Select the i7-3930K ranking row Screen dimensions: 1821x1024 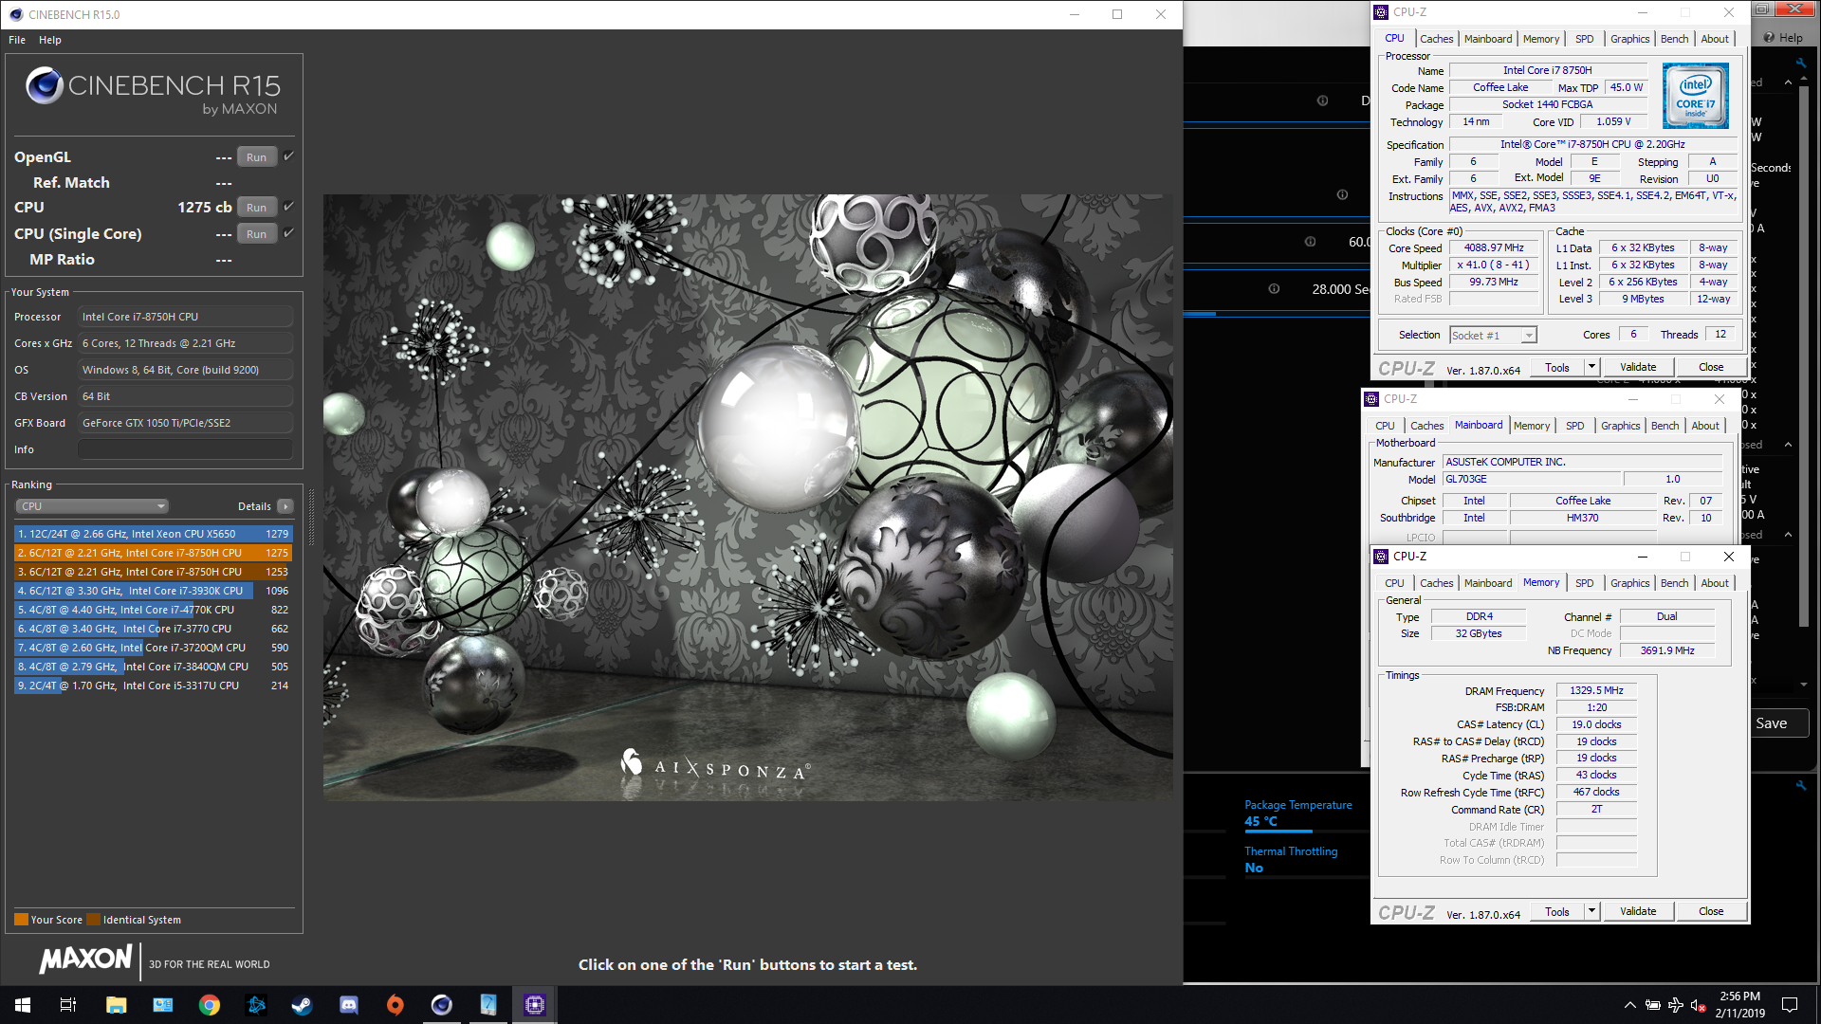153,591
